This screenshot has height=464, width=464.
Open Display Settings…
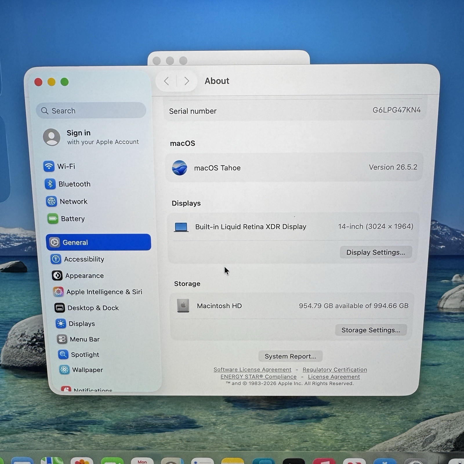point(376,252)
